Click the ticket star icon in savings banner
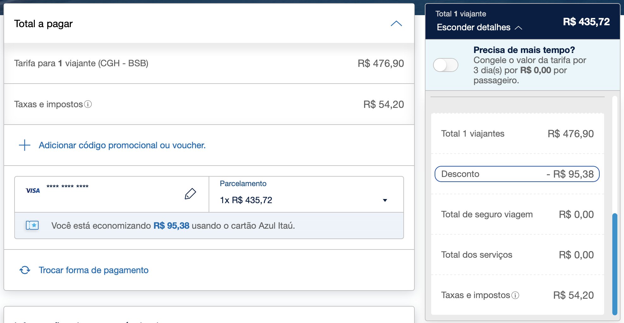This screenshot has width=624, height=323. (x=32, y=225)
